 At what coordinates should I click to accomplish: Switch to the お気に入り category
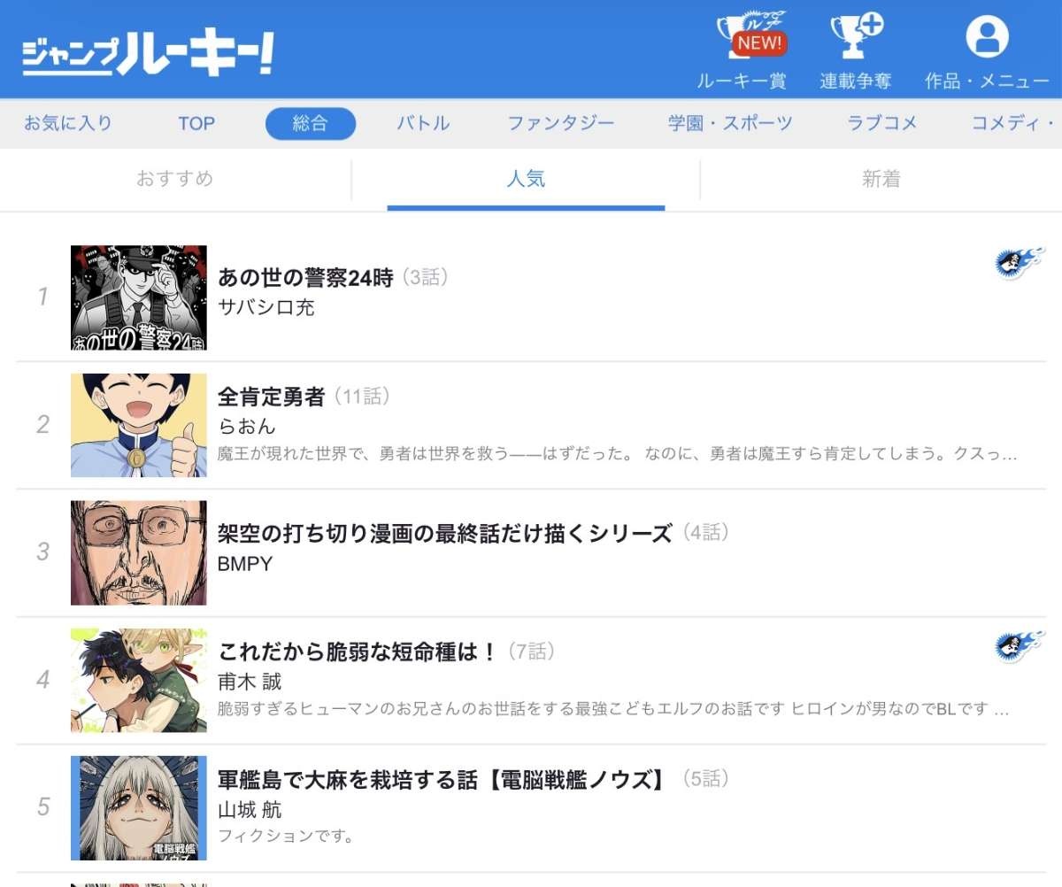68,124
